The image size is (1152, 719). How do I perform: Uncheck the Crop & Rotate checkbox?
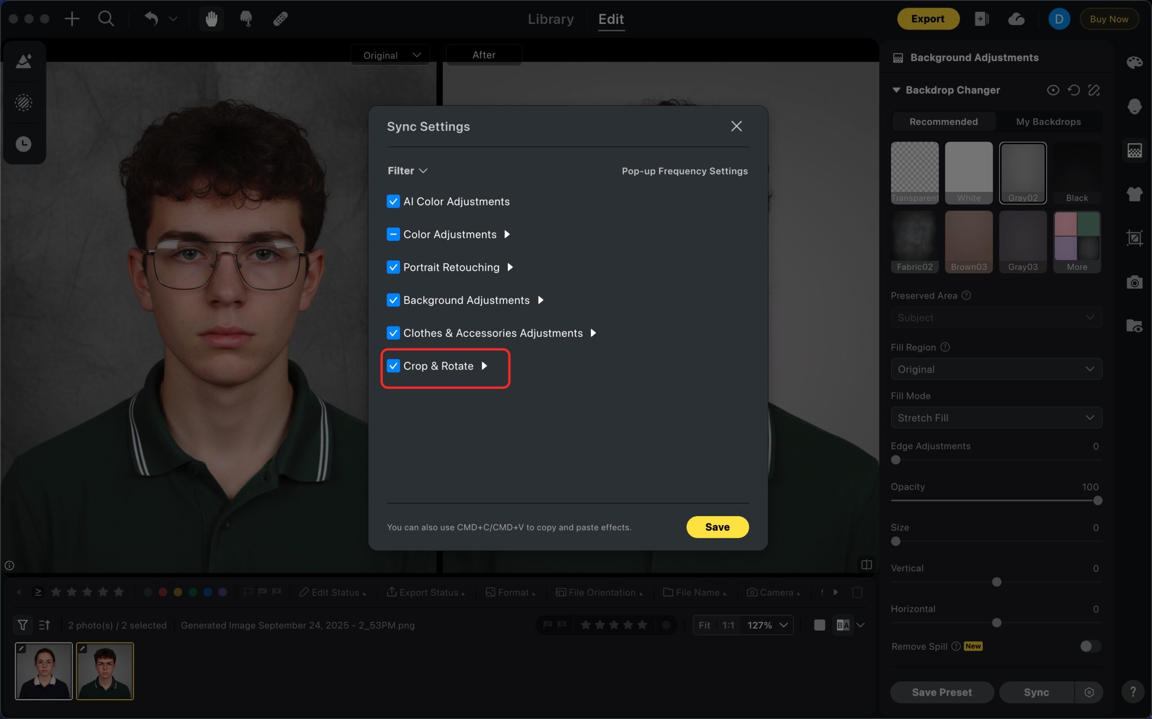click(x=393, y=366)
